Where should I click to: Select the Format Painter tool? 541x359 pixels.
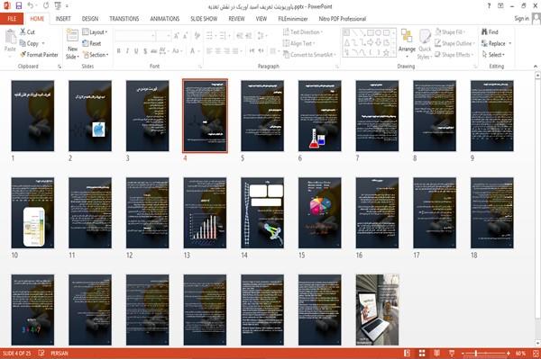(39, 55)
